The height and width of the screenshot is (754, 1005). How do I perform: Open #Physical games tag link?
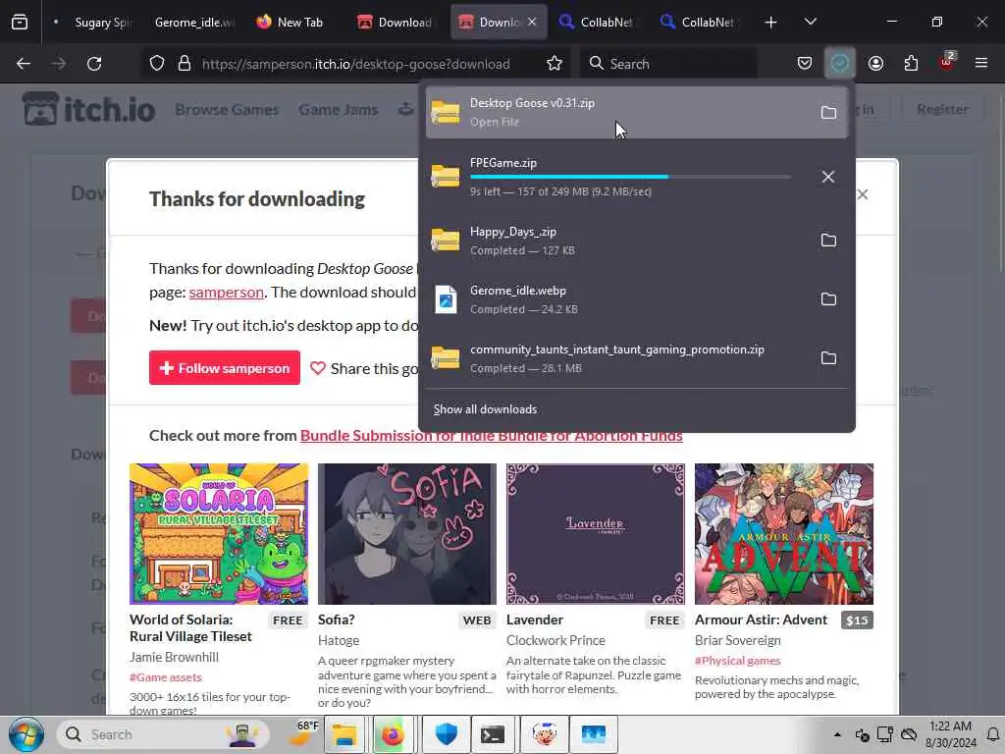coord(738,661)
